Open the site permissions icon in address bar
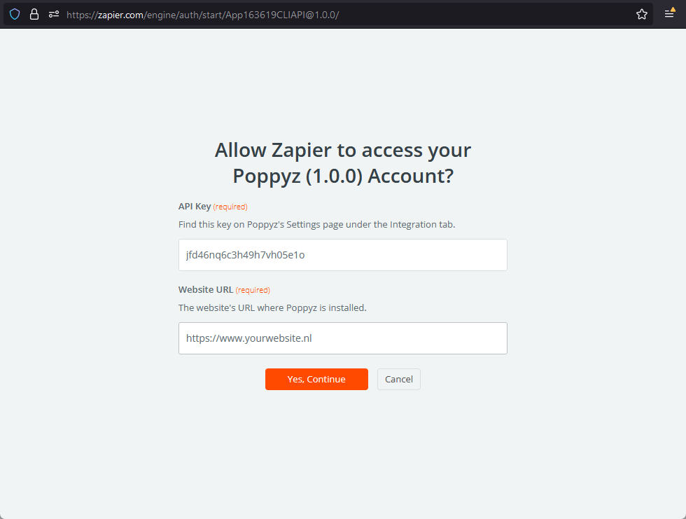 coord(54,14)
